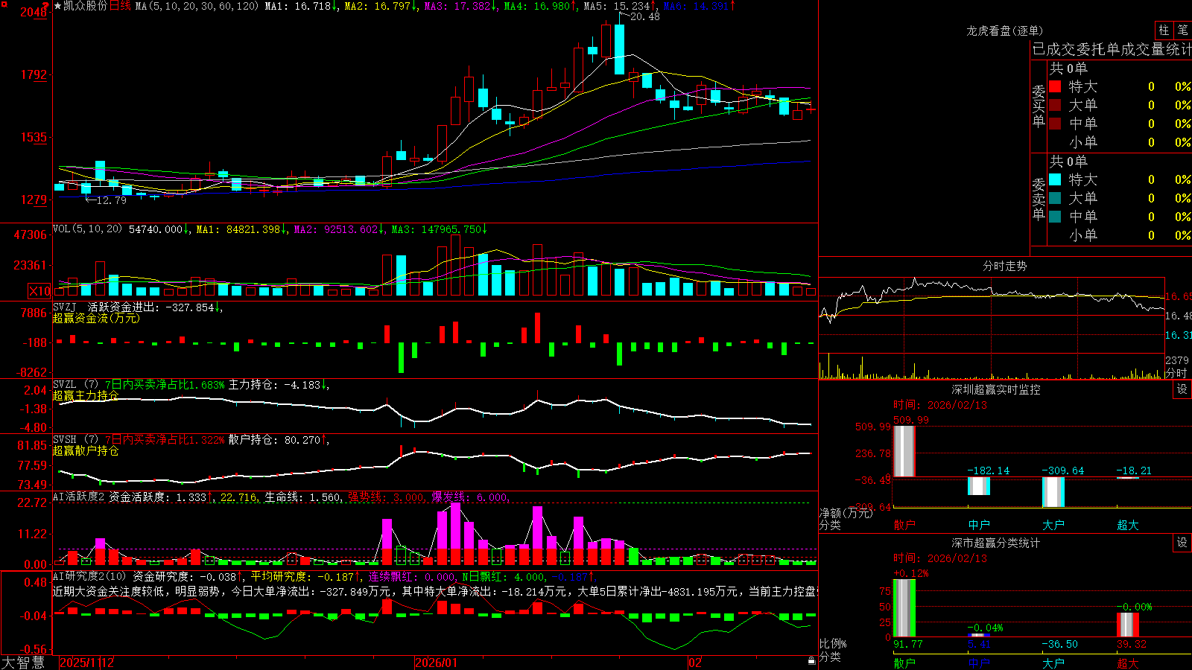The width and height of the screenshot is (1192, 670).
Task: Click the 分时走势 panel title
Action: pyautogui.click(x=1004, y=266)
